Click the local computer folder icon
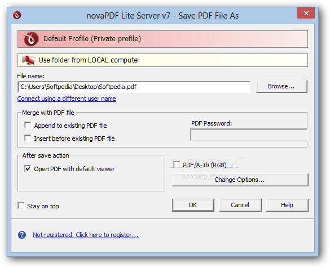Image resolution: width=330 pixels, height=268 pixels. pyautogui.click(x=29, y=60)
